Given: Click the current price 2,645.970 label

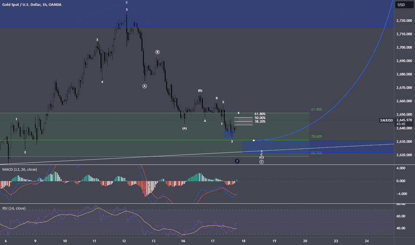Looking at the screenshot, I should point(404,120).
